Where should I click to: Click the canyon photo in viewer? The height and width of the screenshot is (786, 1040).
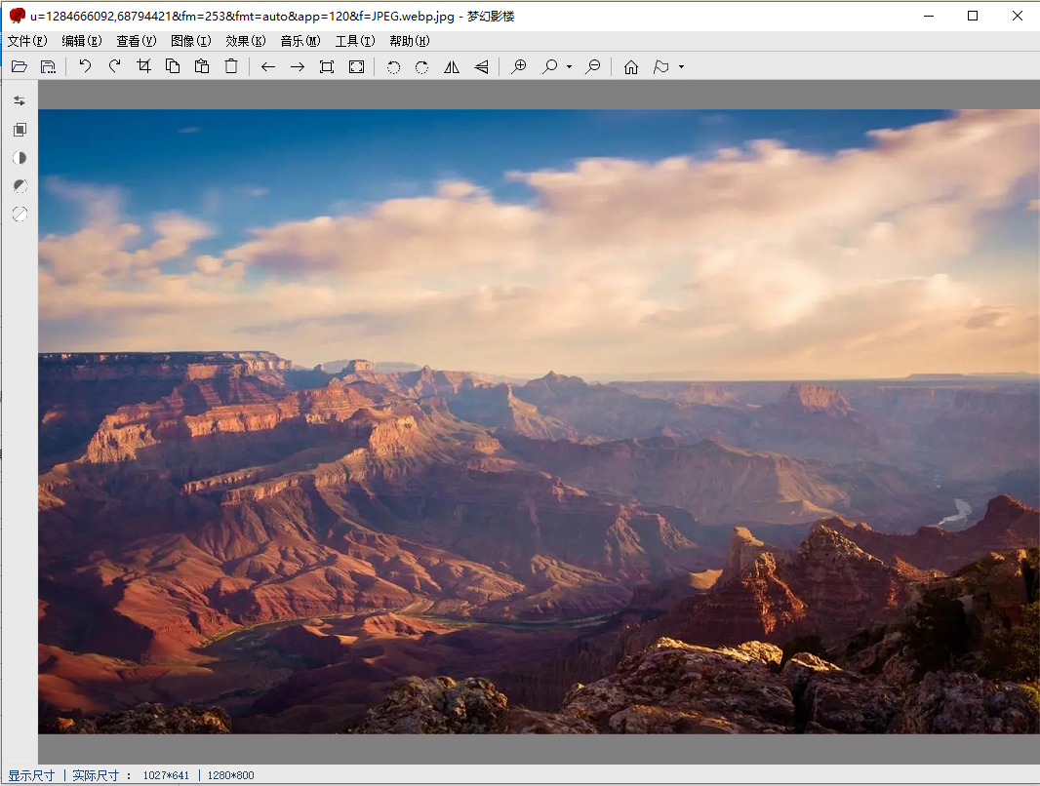(x=539, y=421)
